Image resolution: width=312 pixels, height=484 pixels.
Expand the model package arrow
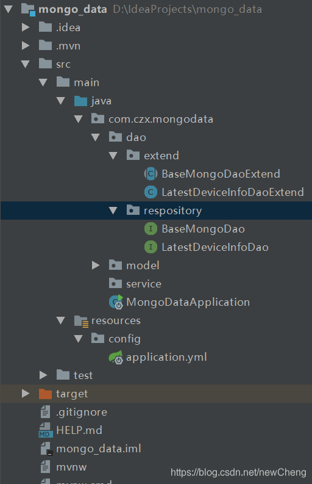click(x=96, y=265)
